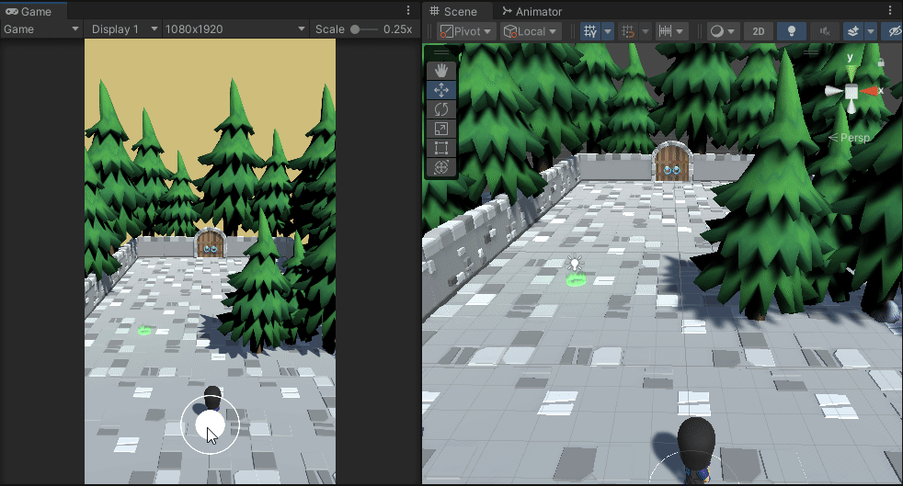The width and height of the screenshot is (903, 486).
Task: Open the Game view mode dropdown
Action: click(x=40, y=29)
